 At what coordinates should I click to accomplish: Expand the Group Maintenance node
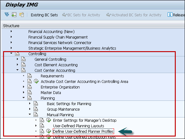[30, 109]
